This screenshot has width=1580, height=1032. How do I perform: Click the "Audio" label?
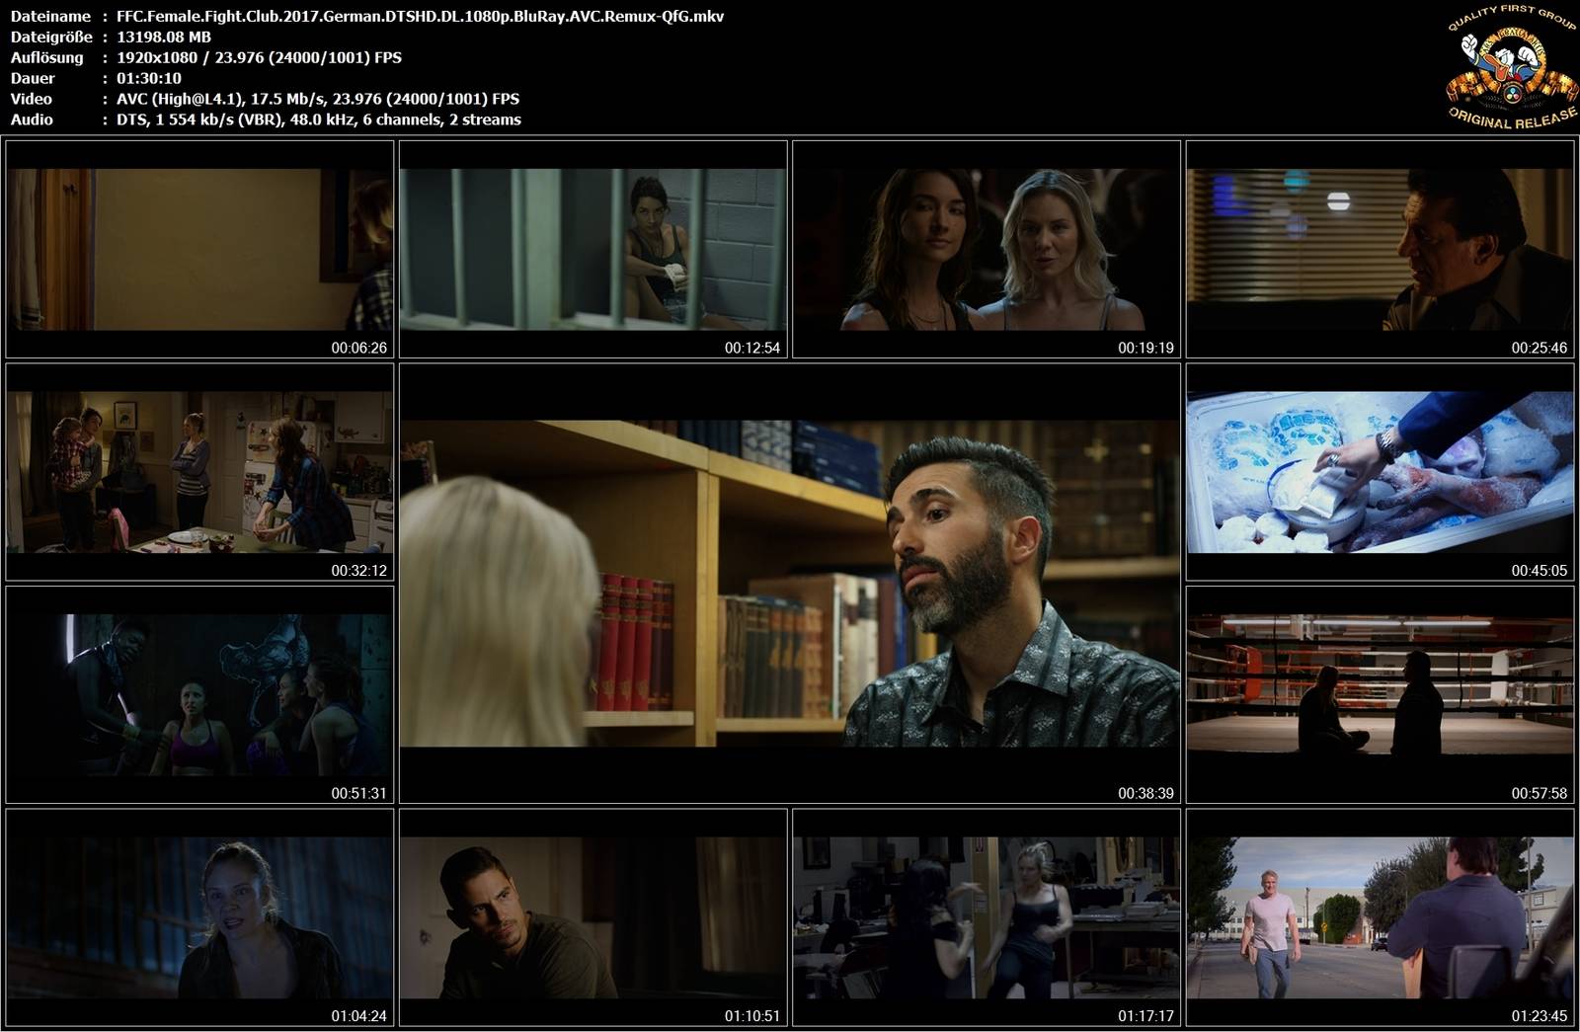32,119
